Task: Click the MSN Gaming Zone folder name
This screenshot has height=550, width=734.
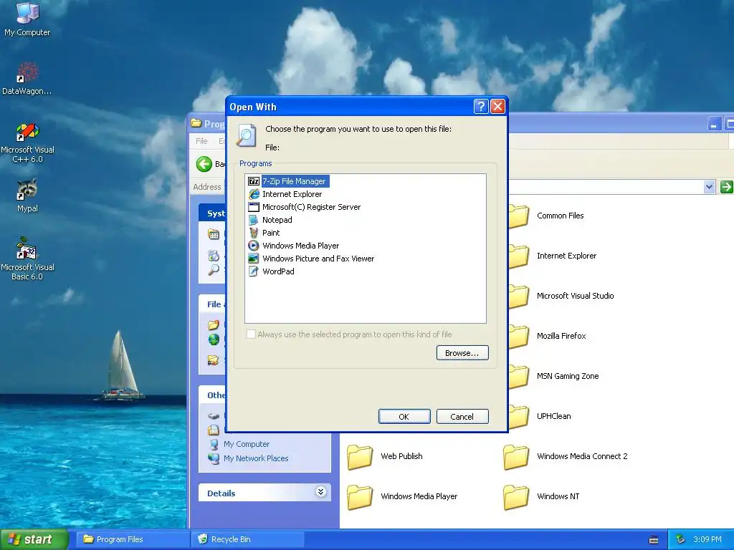Action: point(568,376)
